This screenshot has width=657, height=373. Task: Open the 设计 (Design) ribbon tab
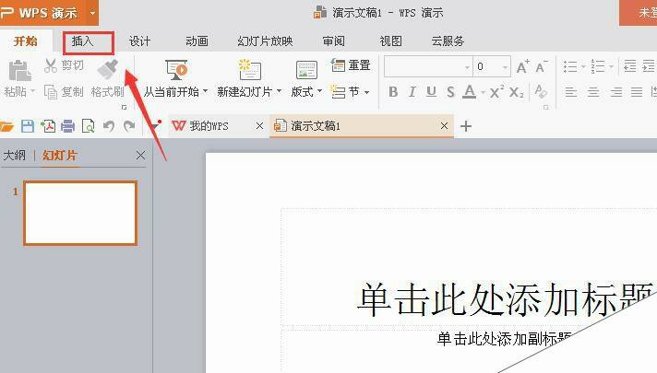click(x=139, y=41)
